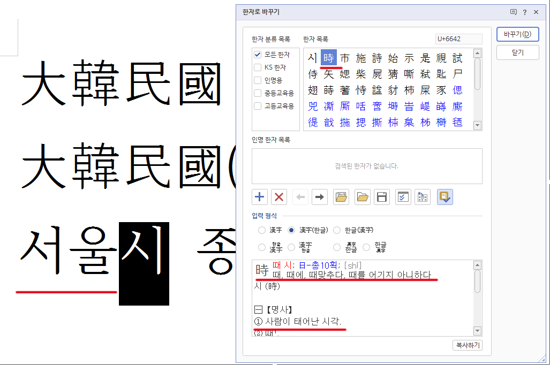Select radio with small 漢字 below 한글

point(366,247)
